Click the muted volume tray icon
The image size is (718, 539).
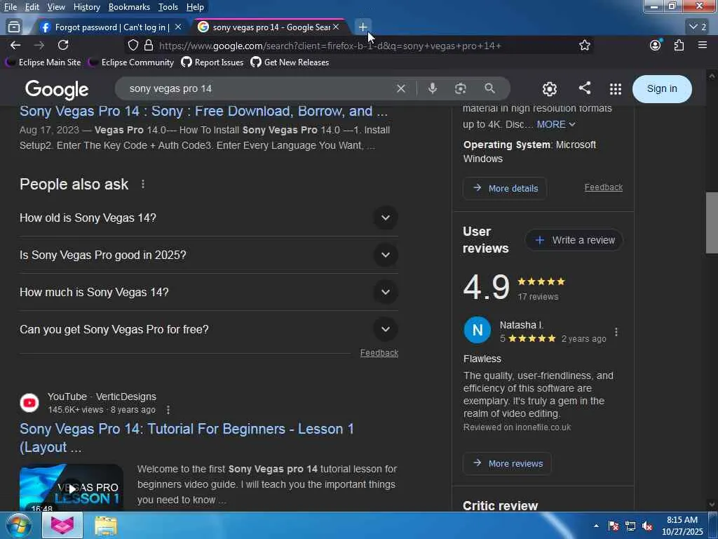coord(647,526)
